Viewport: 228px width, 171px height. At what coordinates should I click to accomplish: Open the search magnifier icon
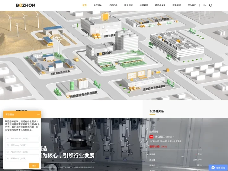(211, 5)
